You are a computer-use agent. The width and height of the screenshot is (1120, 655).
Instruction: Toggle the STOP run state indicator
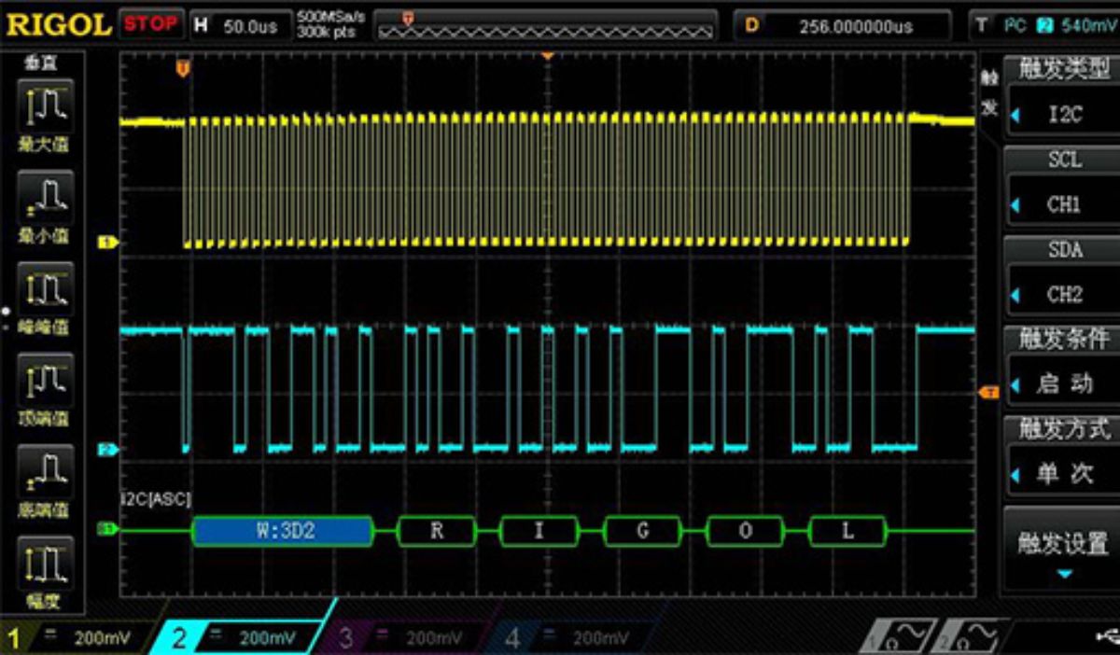[x=150, y=24]
